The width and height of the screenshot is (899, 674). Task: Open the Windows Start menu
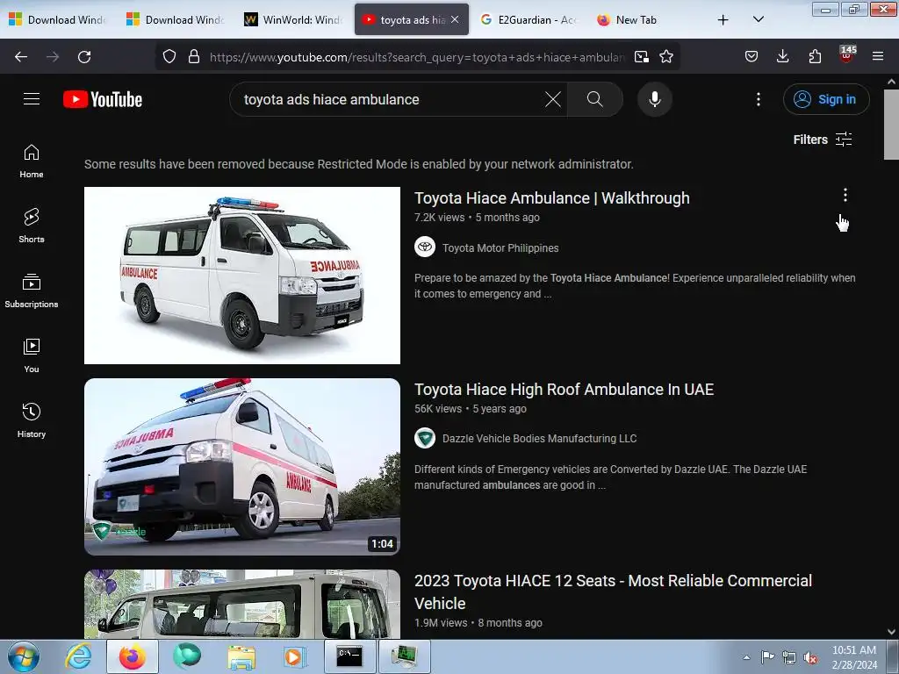pos(24,656)
